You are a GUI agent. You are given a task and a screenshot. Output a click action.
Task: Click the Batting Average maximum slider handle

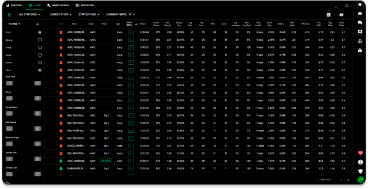pyautogui.click(x=38, y=144)
